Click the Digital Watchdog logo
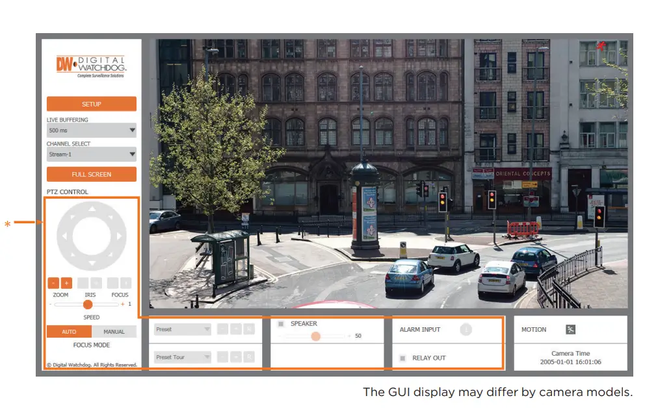Screen dimensions: 645x411 (91, 65)
